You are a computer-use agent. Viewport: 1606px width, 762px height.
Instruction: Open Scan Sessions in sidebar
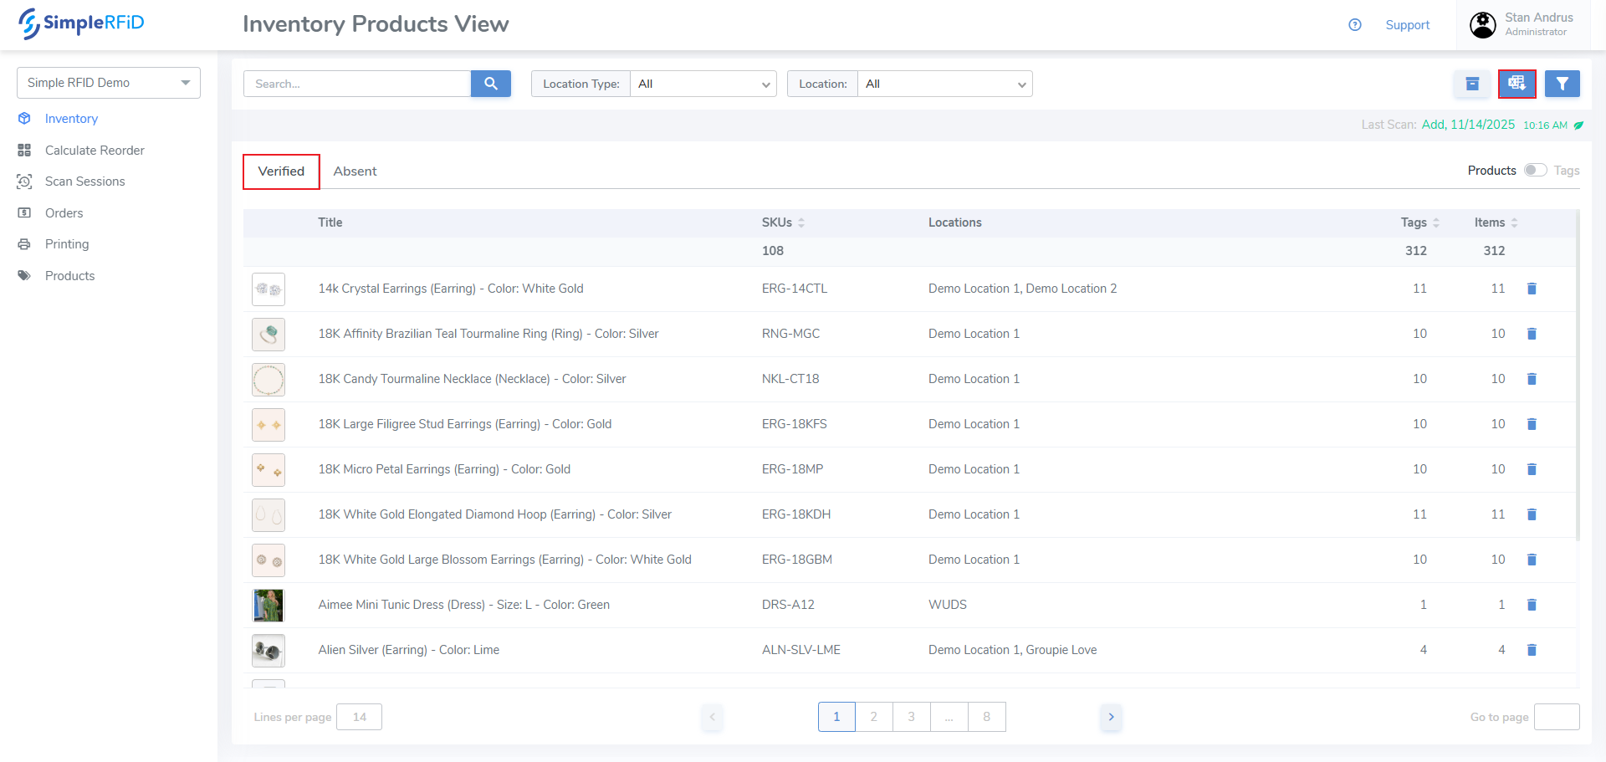pyautogui.click(x=84, y=182)
